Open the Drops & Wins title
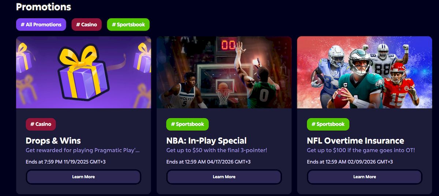Screen dimensions: 439x196 53,141
